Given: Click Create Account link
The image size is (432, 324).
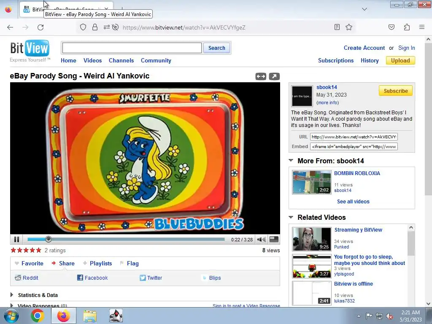Looking at the screenshot, I should coord(364,48).
